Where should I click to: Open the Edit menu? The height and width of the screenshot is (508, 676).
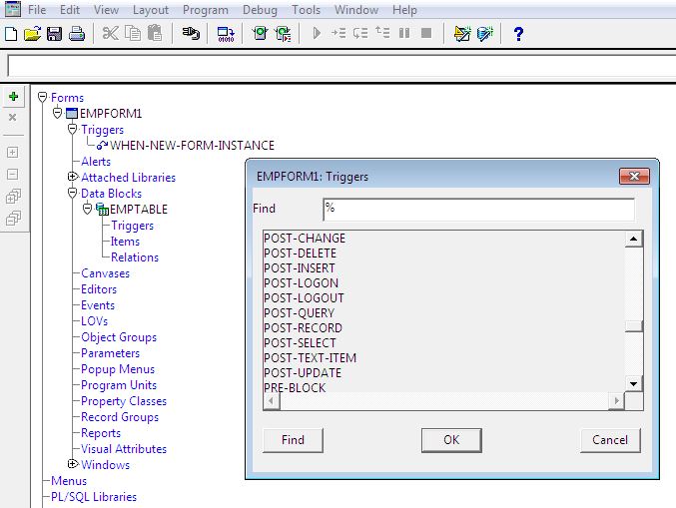[70, 9]
